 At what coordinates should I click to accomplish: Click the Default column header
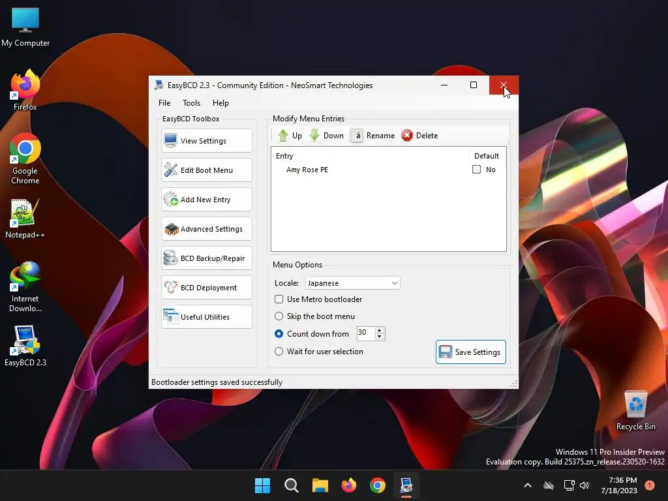pyautogui.click(x=487, y=156)
